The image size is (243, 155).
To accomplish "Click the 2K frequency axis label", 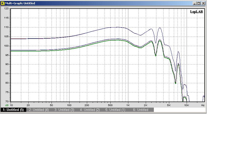I will point(145,105).
